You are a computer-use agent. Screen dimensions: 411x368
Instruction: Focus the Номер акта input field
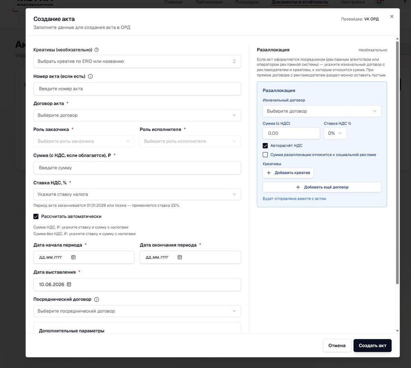pyautogui.click(x=137, y=89)
